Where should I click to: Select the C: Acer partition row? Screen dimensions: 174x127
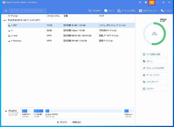point(71,36)
